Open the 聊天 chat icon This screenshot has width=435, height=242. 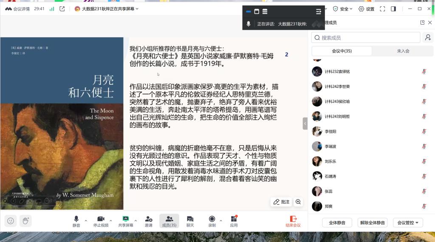tap(190, 219)
